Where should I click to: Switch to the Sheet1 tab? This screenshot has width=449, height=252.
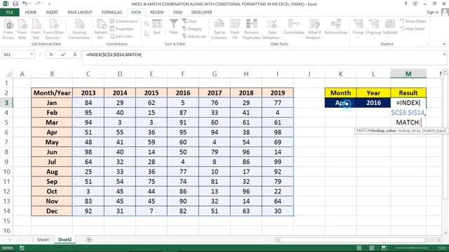coord(43,239)
